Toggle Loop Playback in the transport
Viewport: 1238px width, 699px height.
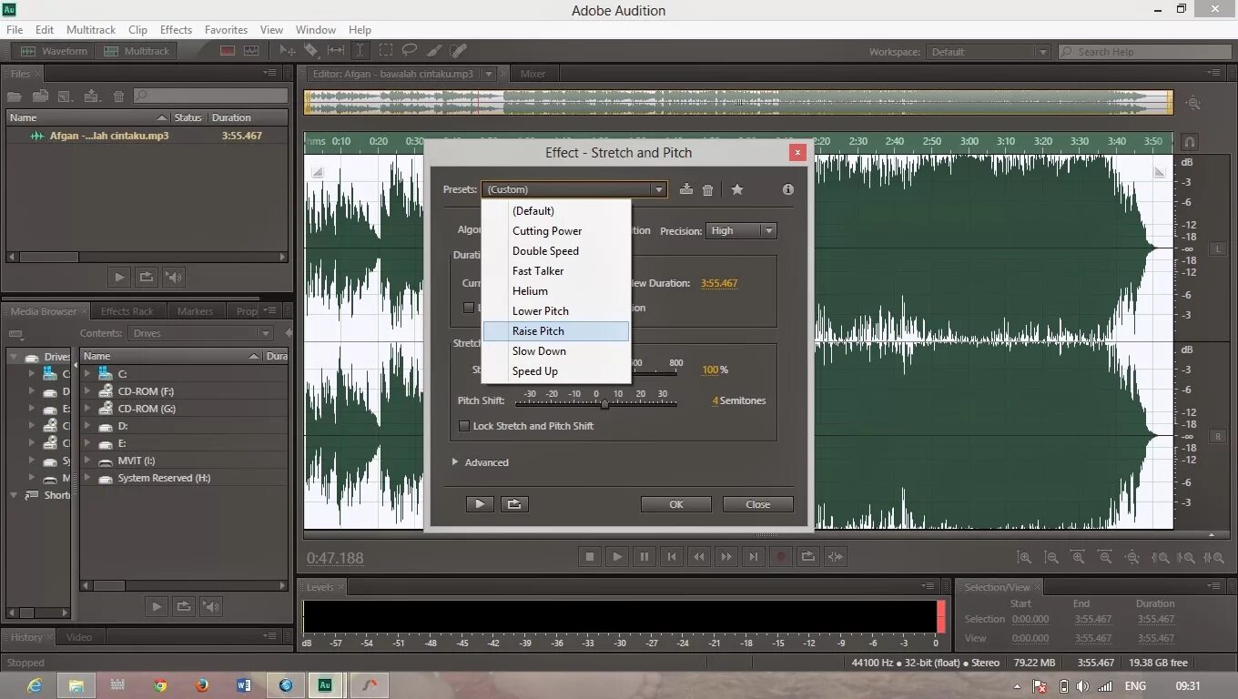click(x=807, y=556)
